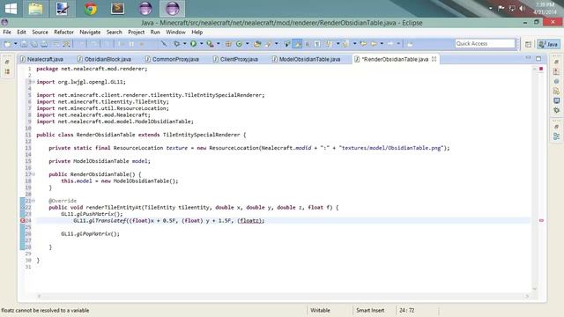This screenshot has width=564, height=317.
Task: Open File Explorer from the taskbar
Action: tap(35, 9)
